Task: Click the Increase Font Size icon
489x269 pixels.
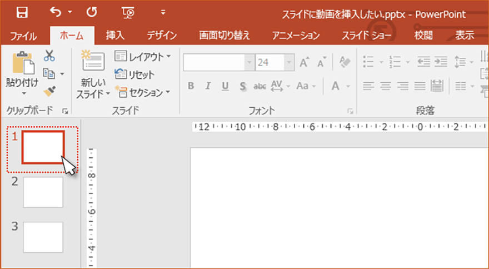Action: click(305, 62)
